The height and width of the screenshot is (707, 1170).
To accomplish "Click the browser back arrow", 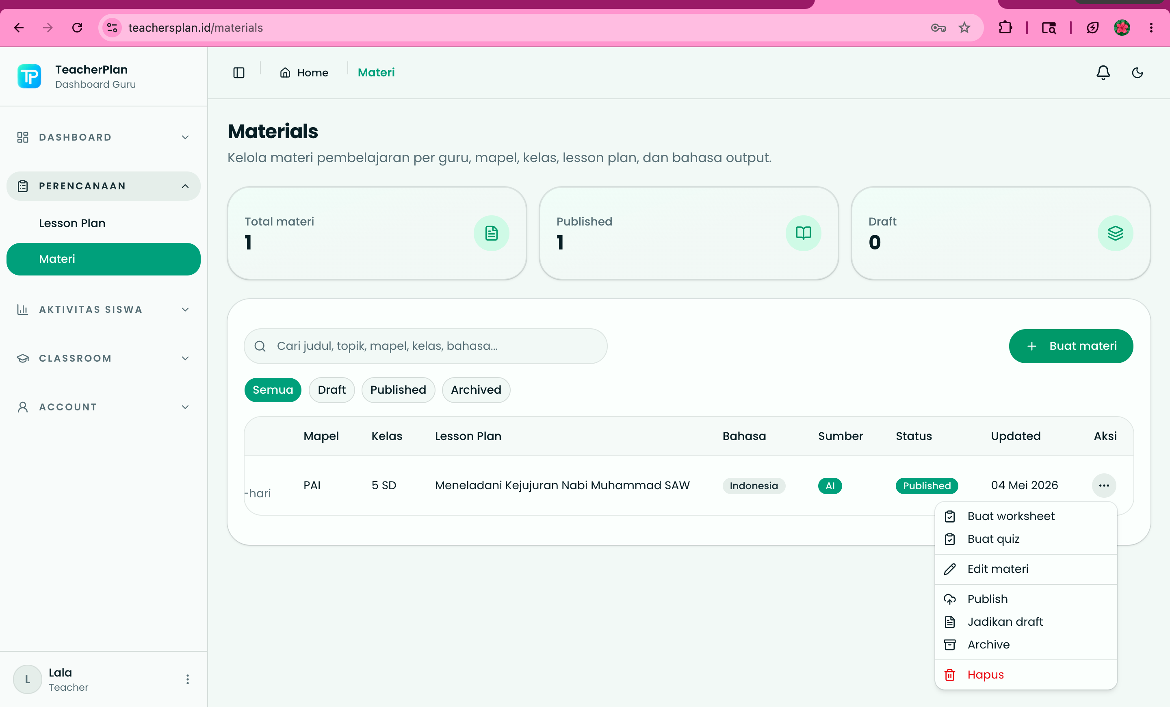I will [19, 28].
